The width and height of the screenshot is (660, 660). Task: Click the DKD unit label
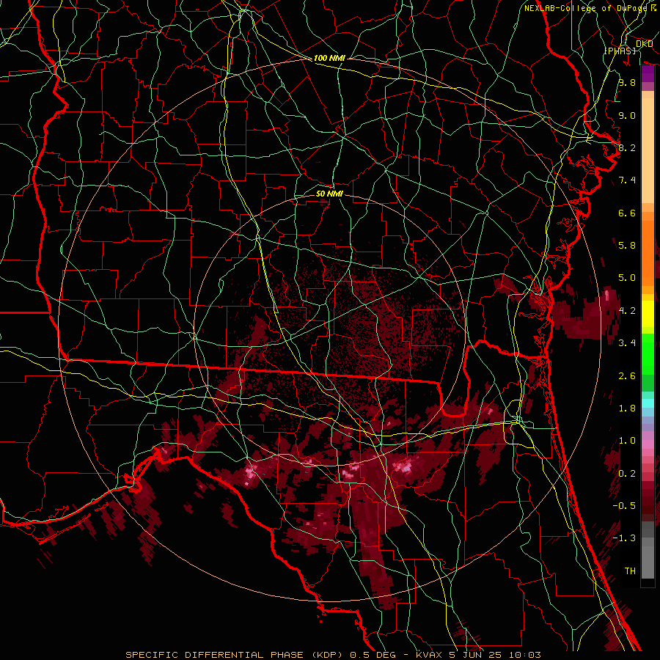pyautogui.click(x=644, y=44)
